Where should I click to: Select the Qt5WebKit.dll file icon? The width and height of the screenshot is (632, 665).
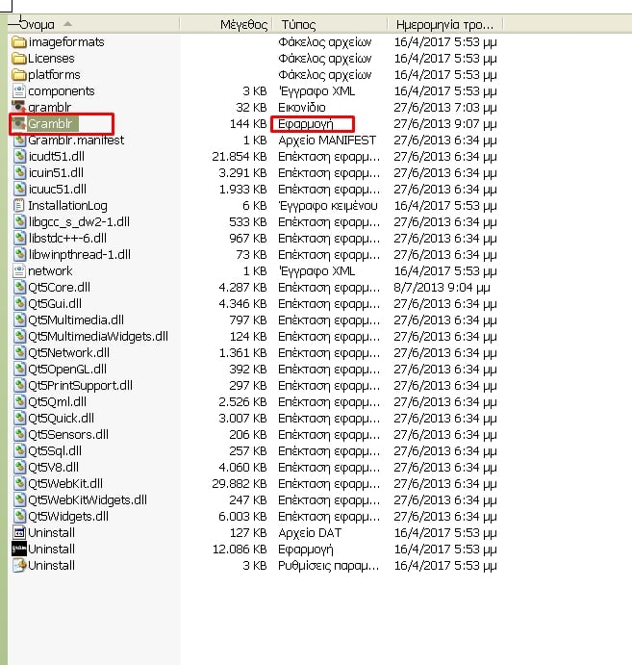[19, 484]
